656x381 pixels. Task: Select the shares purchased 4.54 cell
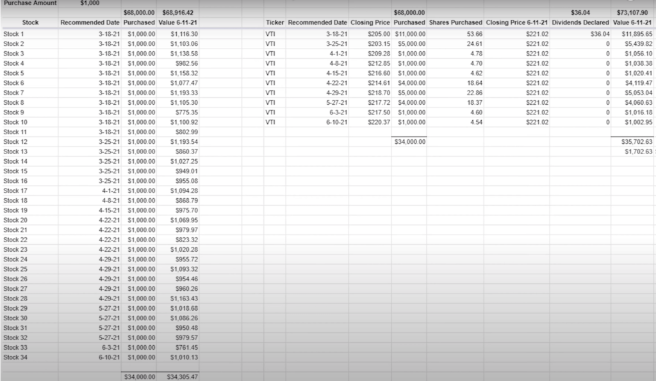click(476, 122)
